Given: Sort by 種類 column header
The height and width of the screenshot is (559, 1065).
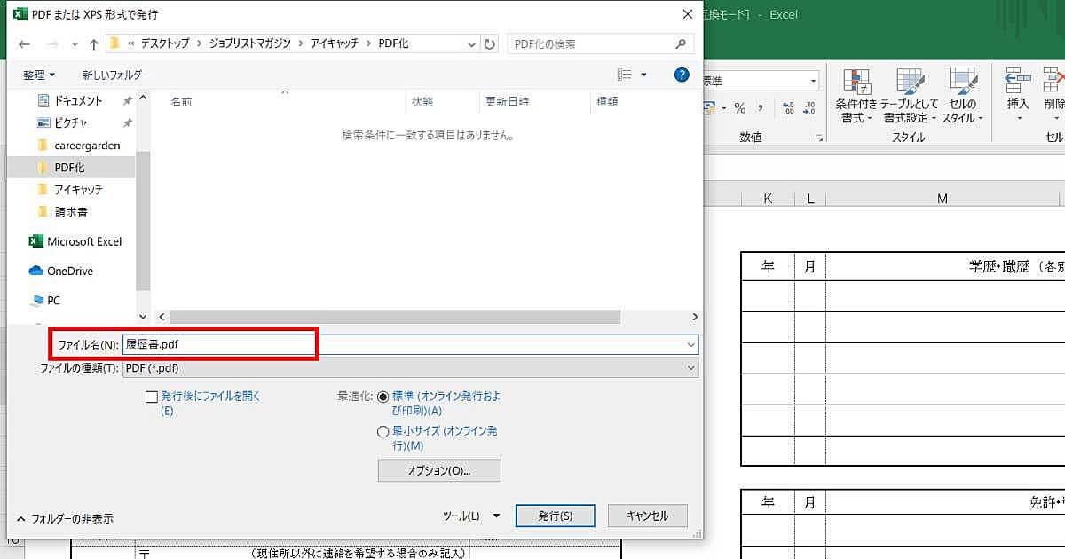Looking at the screenshot, I should 607,102.
